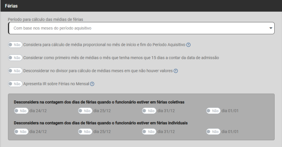Screen dimensions: 282x147
Task: Click heading about férias coletivas
Action: point(99,102)
